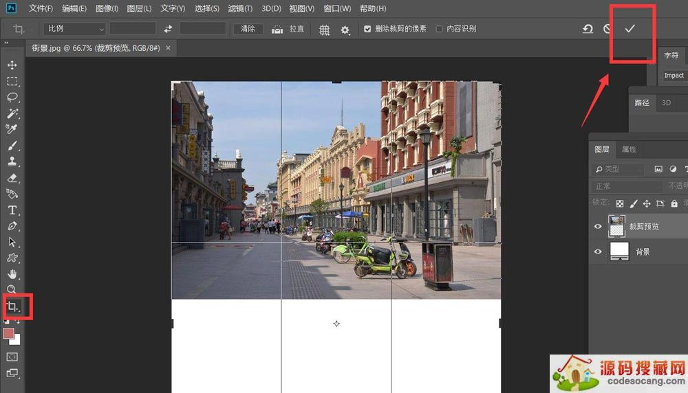Open the 文件(F) menu
This screenshot has width=688, height=393.
click(41, 8)
